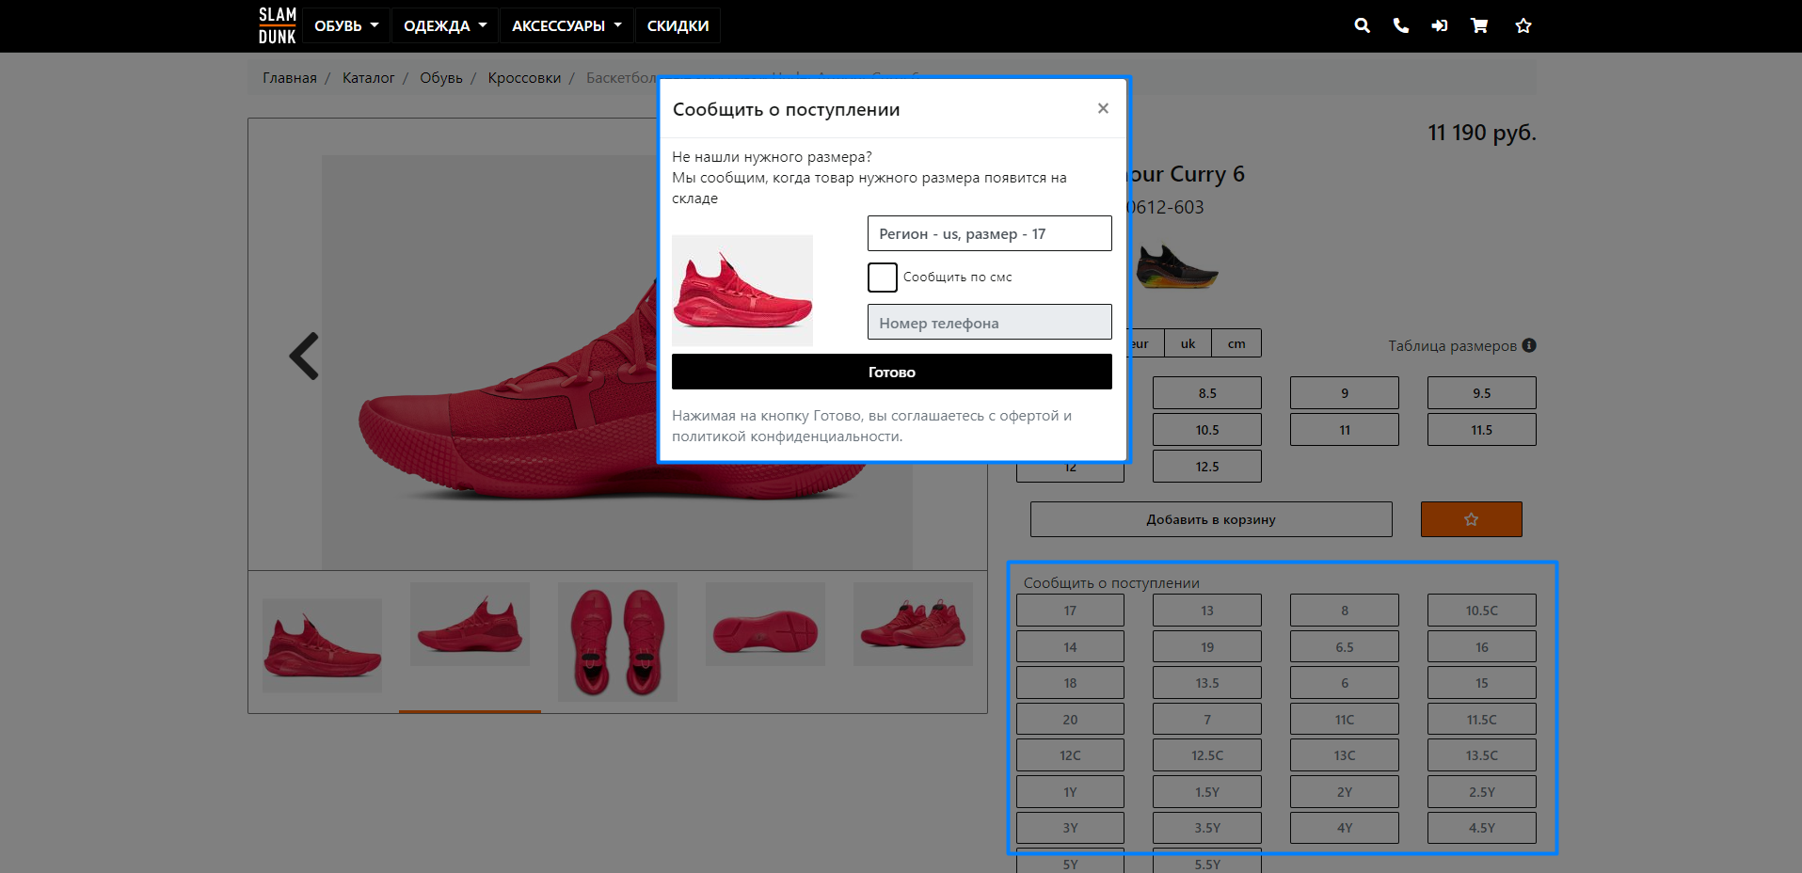Viewport: 1802px width, 873px height.
Task: Request notification for size 7
Action: coord(1207,720)
